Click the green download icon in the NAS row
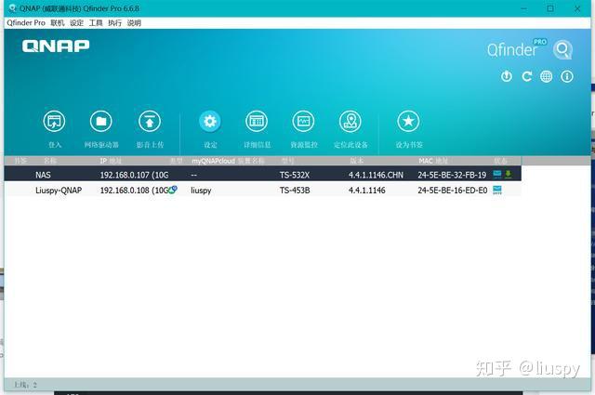595x395 pixels. 509,174
